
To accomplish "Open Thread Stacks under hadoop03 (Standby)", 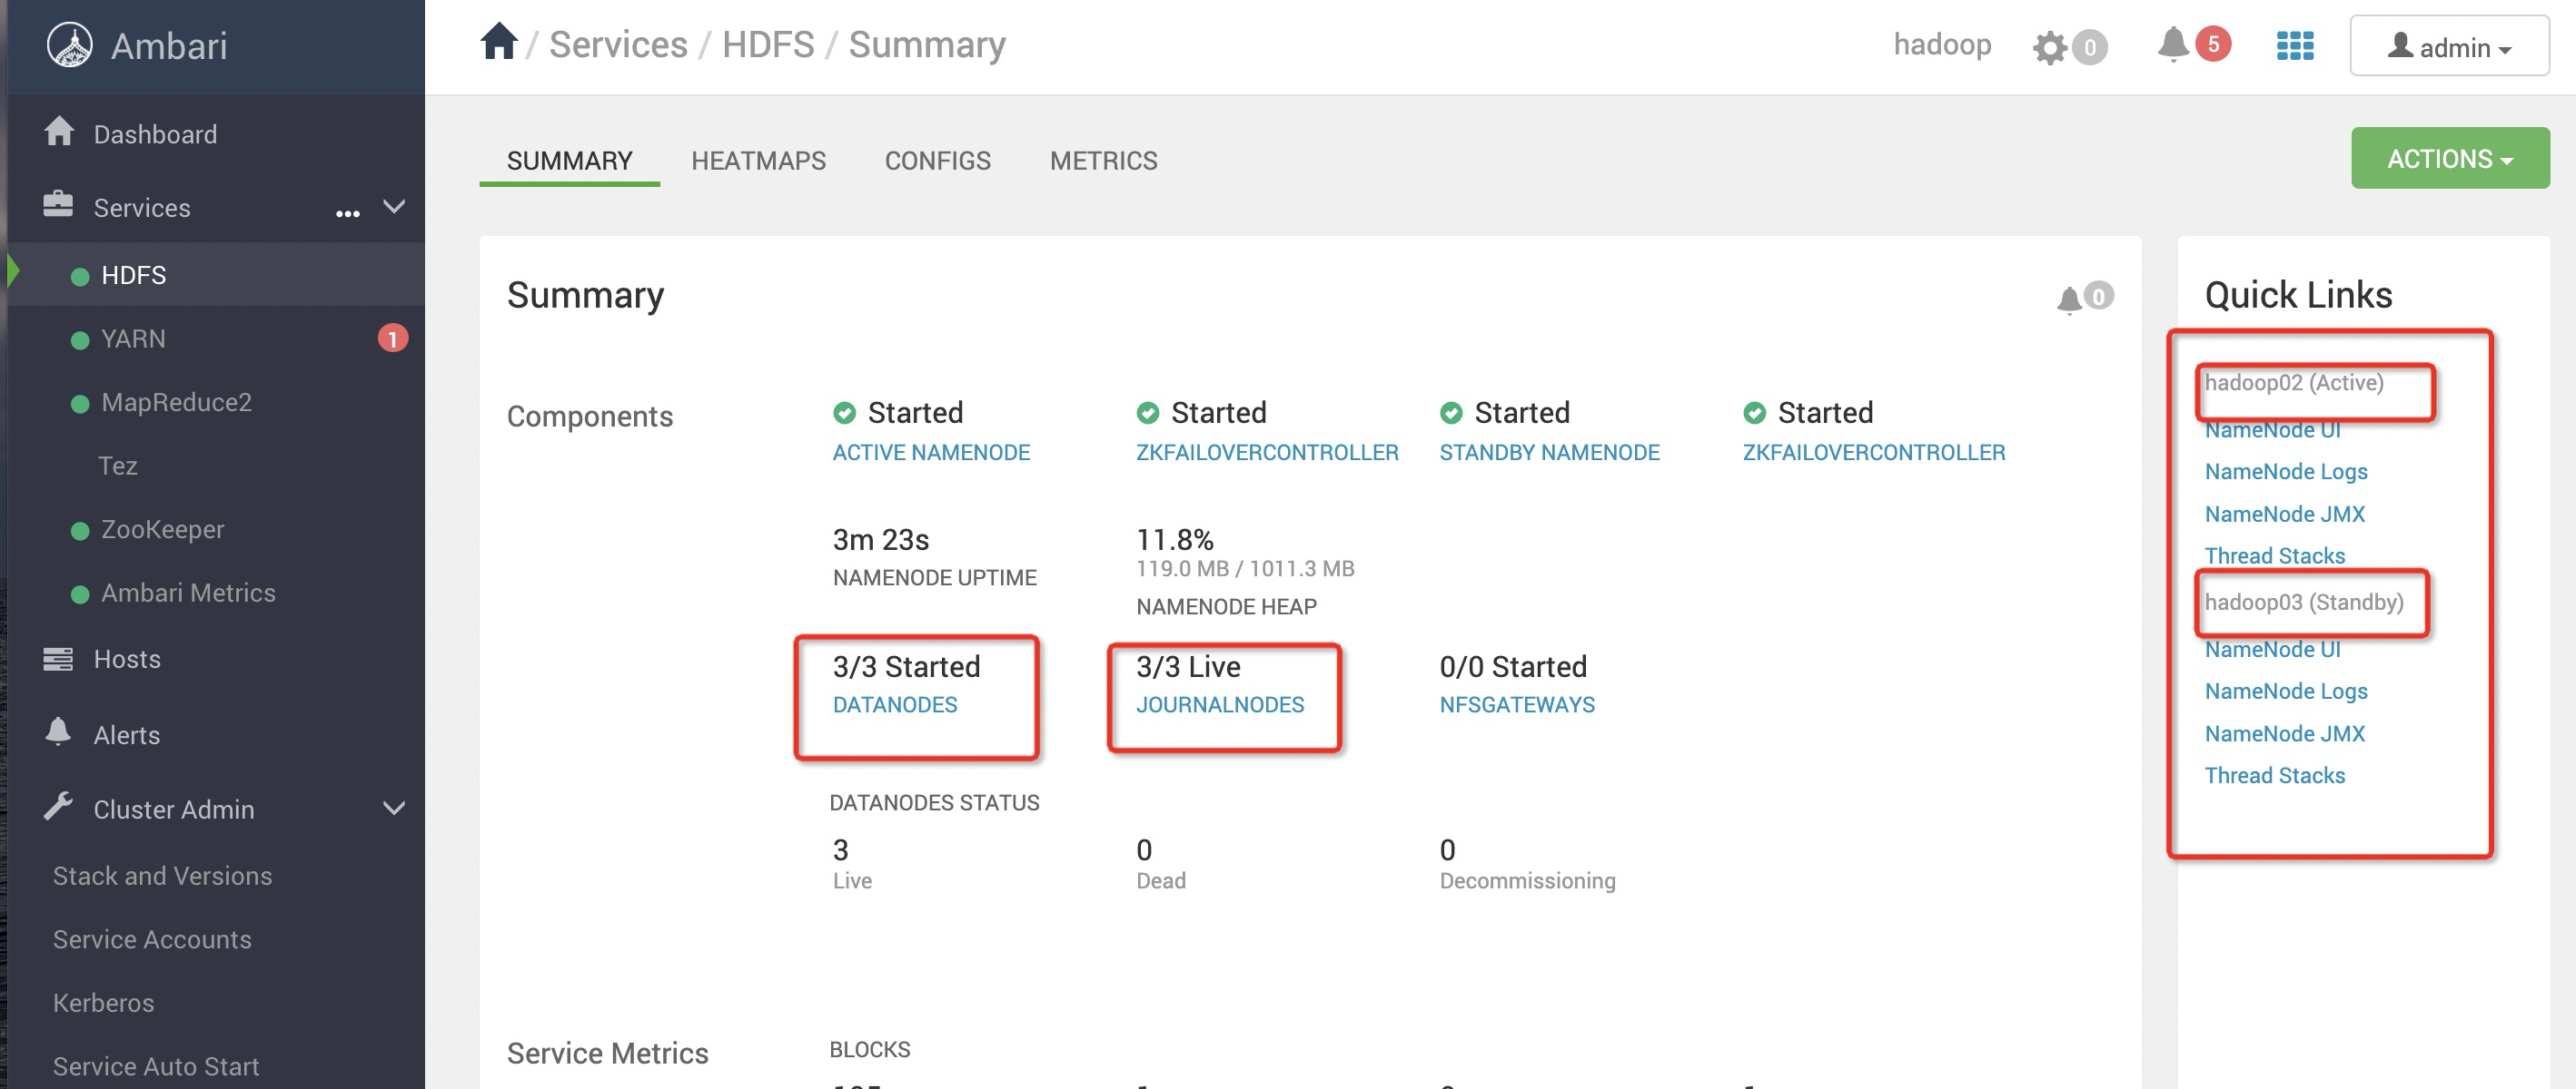I will [2274, 775].
